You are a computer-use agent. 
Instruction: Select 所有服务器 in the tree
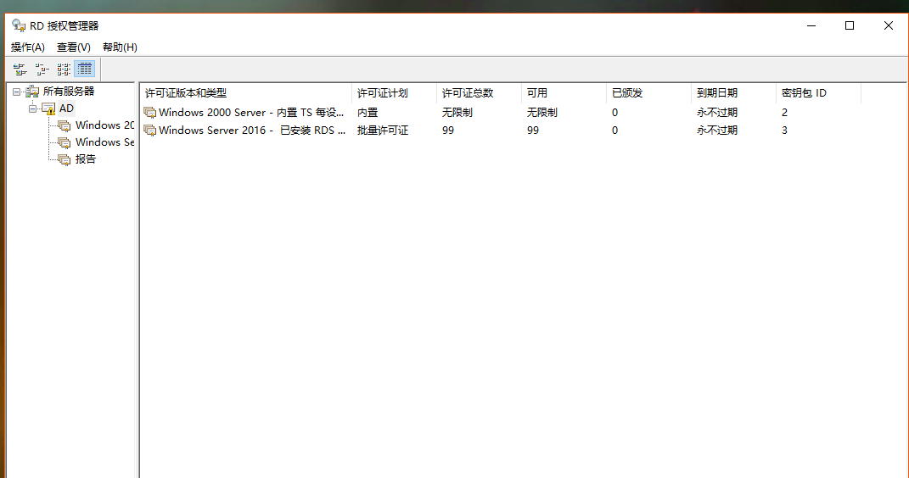tap(69, 92)
